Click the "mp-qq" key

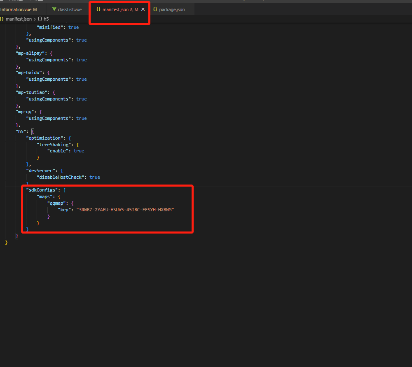[25, 112]
